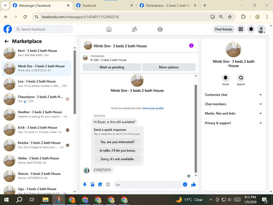273x205 pixels.
Task: Click the Find friends button
Action: 224,29
